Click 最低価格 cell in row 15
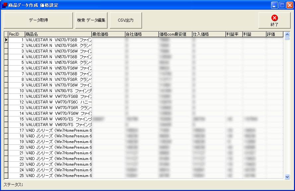This screenshot has width=295, height=191. (x=109, y=119)
